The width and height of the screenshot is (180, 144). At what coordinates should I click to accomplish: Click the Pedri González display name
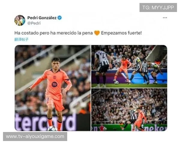(x=42, y=18)
